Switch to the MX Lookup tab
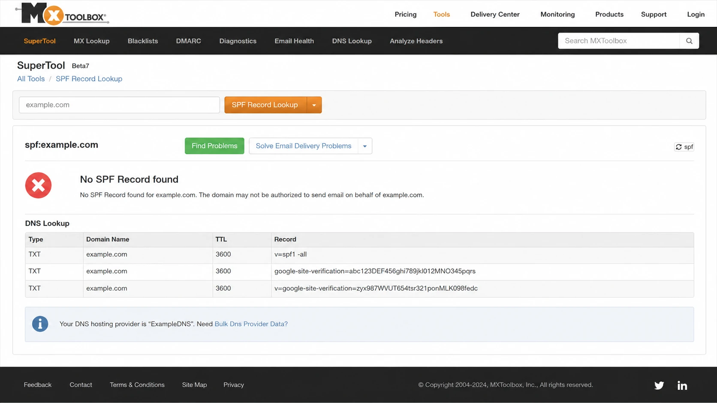The height and width of the screenshot is (403, 717). pyautogui.click(x=91, y=41)
